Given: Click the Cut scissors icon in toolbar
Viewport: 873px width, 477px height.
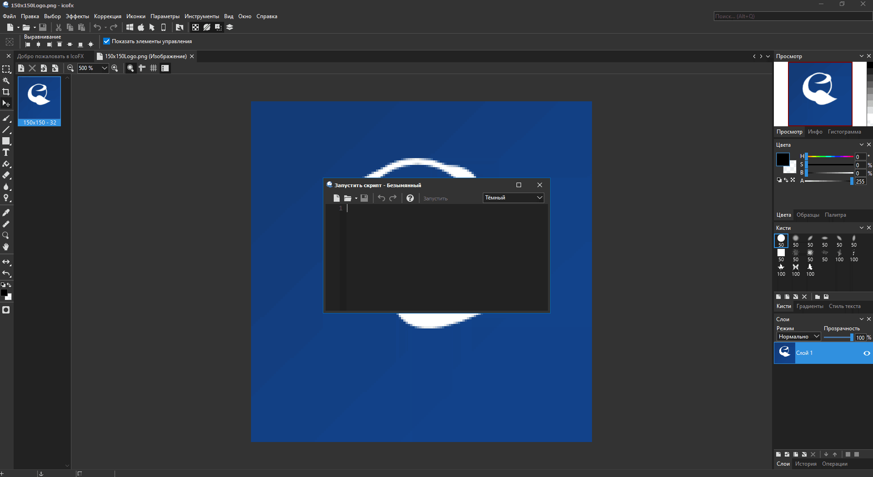Looking at the screenshot, I should coord(59,27).
